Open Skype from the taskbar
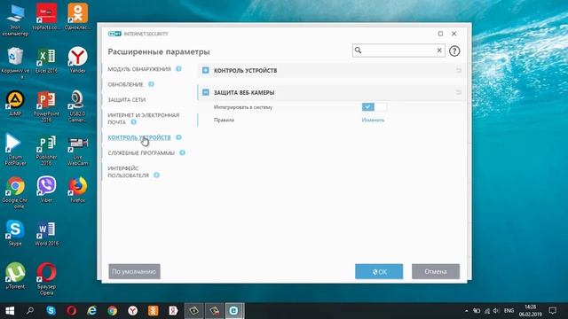The image size is (568, 319). pyautogui.click(x=51, y=310)
